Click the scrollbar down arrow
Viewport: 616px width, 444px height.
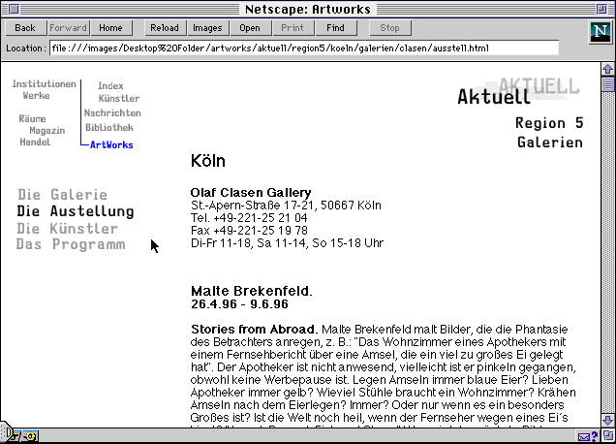(607, 420)
